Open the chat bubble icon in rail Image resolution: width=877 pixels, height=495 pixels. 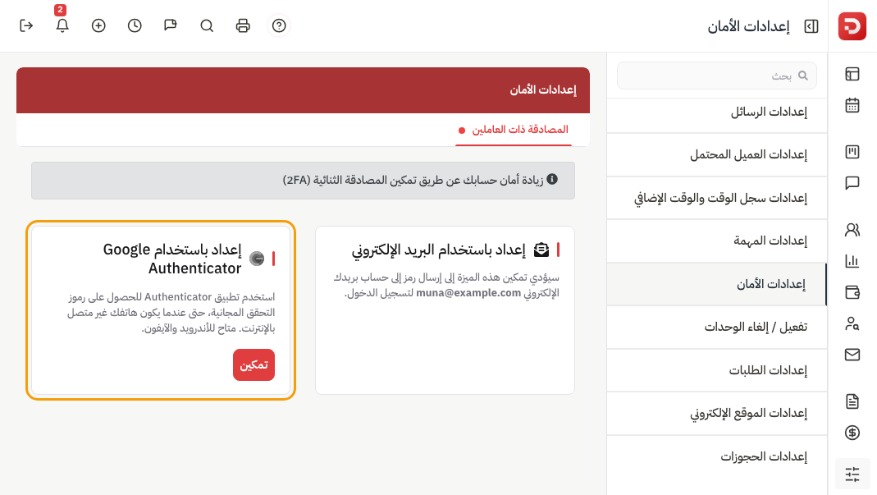pos(852,183)
